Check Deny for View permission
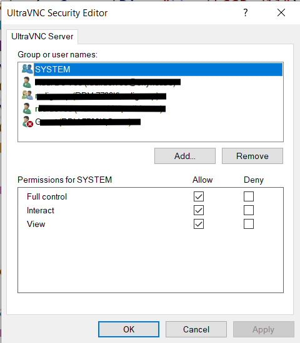Image resolution: width=300 pixels, height=343 pixels. (x=249, y=224)
